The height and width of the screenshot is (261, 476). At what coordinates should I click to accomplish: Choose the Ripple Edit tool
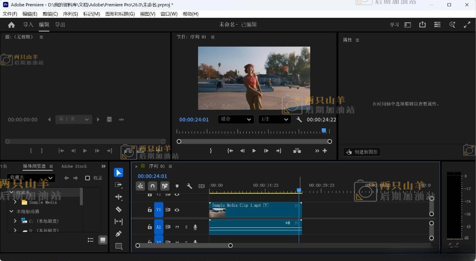tap(118, 197)
